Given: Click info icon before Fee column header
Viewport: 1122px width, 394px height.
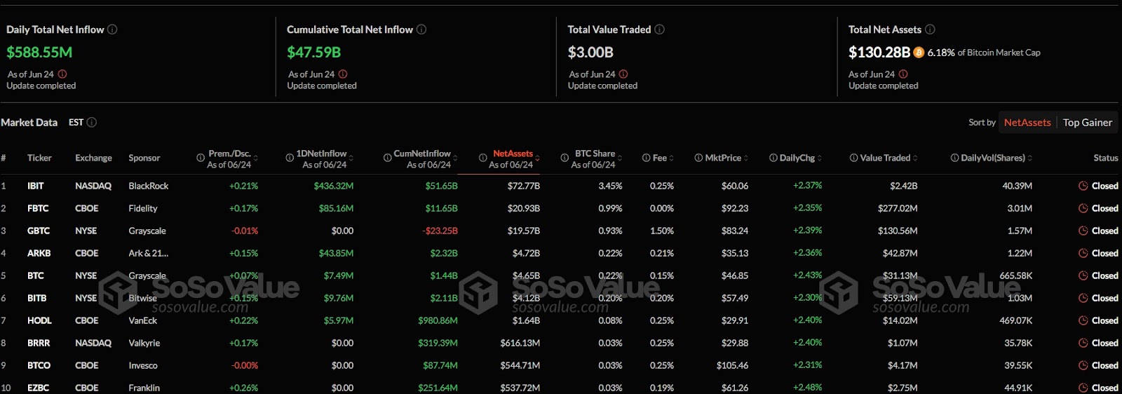Looking at the screenshot, I should coord(646,158).
